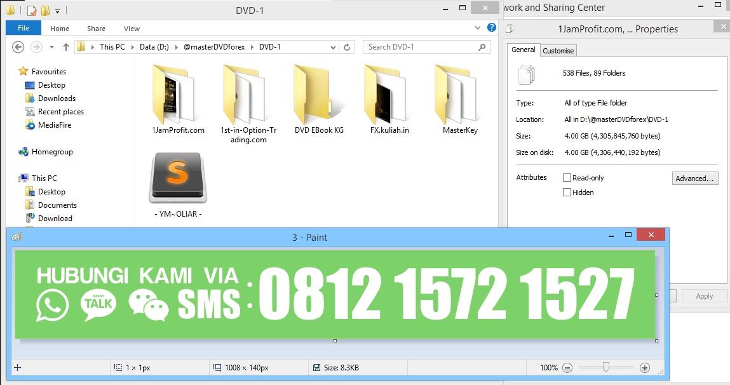Viewport: 730px width, 385px height.
Task: Click the selection size icon in Paint status bar
Action: (x=118, y=368)
